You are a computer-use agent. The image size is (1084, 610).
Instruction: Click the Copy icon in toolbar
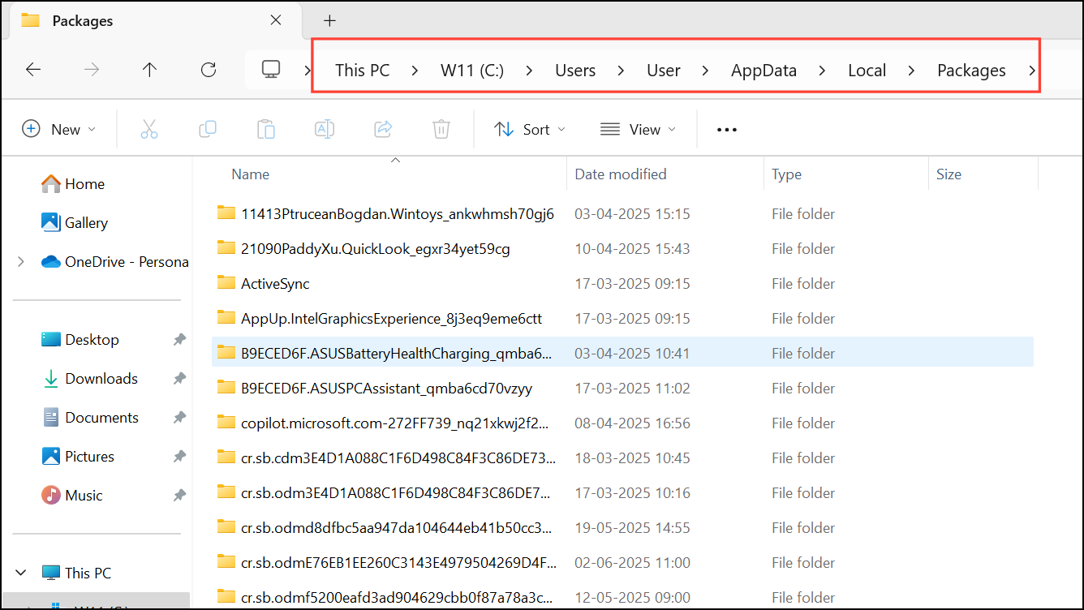pyautogui.click(x=208, y=129)
